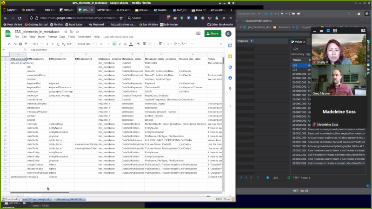Toggle bold formatting in Sheets toolbar
372x209 pixels.
click(x=114, y=44)
